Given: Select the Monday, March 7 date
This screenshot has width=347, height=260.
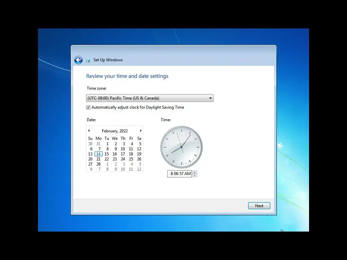Looking at the screenshot, I should click(99, 169).
